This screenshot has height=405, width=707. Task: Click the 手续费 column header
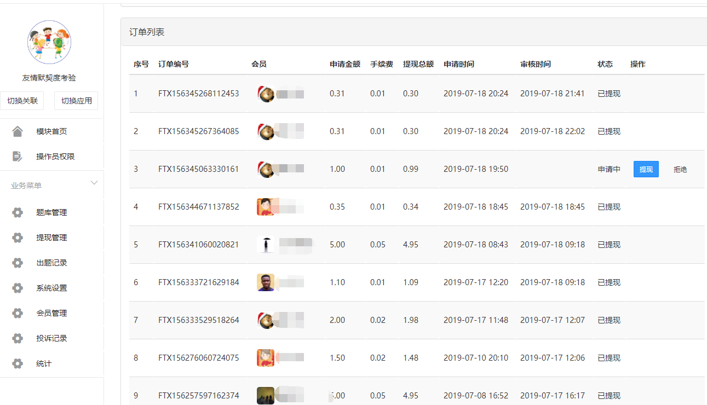click(x=382, y=64)
